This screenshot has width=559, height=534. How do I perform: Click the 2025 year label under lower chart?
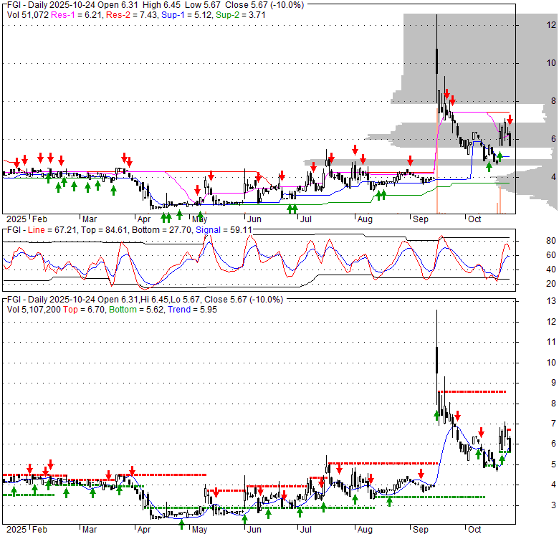coord(16,530)
